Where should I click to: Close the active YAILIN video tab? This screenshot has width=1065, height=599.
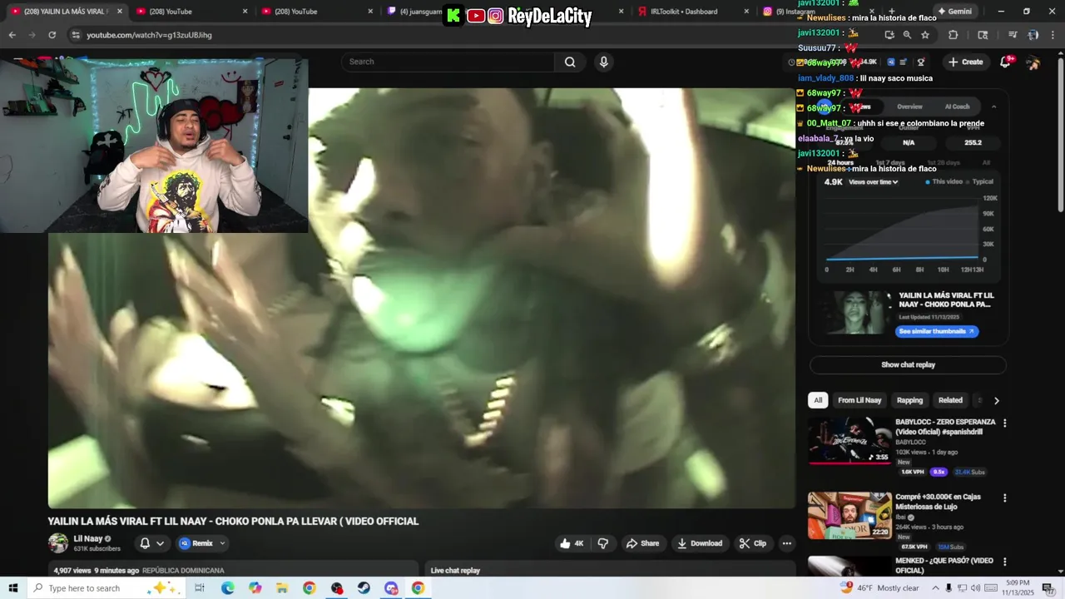click(120, 12)
